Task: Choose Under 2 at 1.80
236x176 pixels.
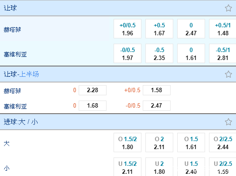Action: pyautogui.click(x=159, y=167)
